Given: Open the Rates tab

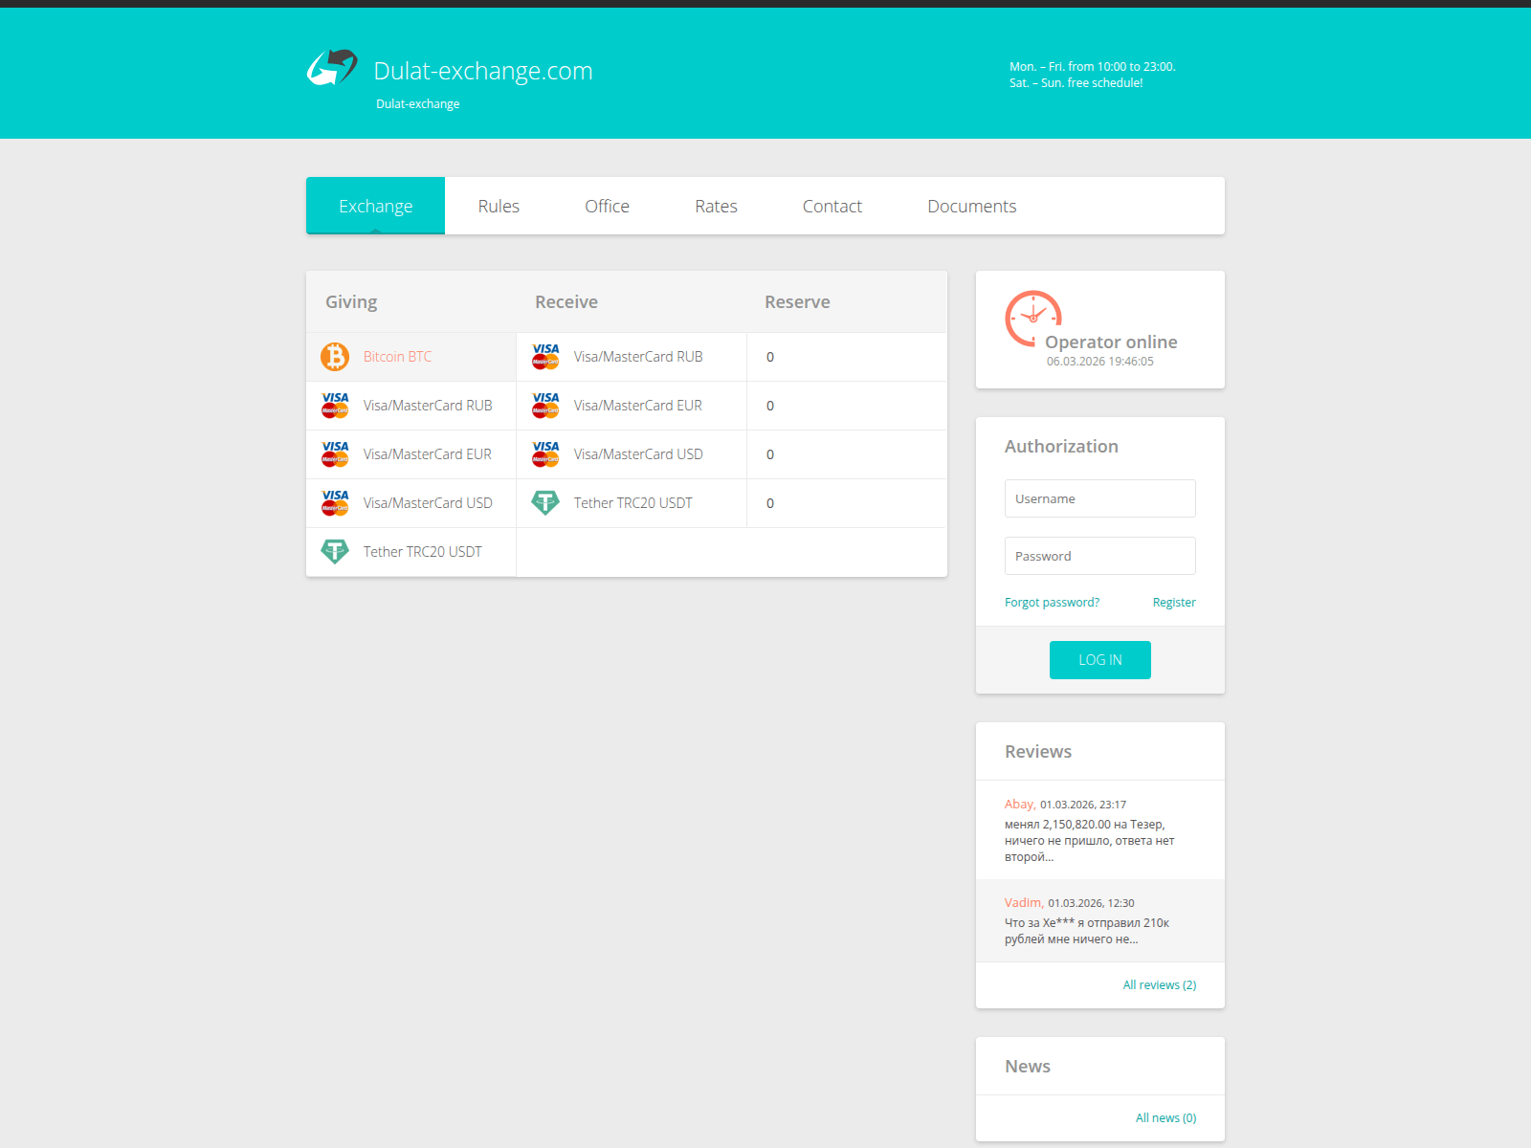Looking at the screenshot, I should coord(716,206).
